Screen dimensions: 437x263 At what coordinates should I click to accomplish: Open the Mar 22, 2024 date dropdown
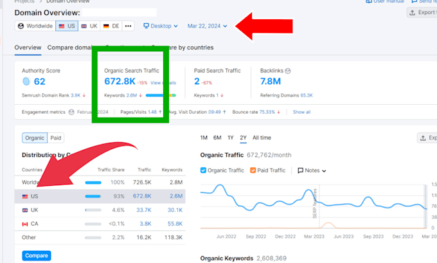207,26
